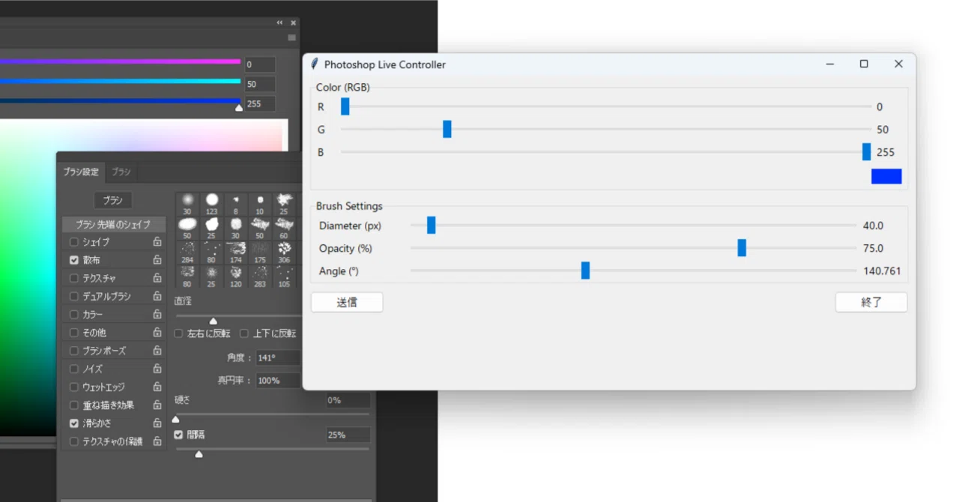Enable the ウェットエッジ checkbox
This screenshot has height=502, width=959.
tap(74, 387)
